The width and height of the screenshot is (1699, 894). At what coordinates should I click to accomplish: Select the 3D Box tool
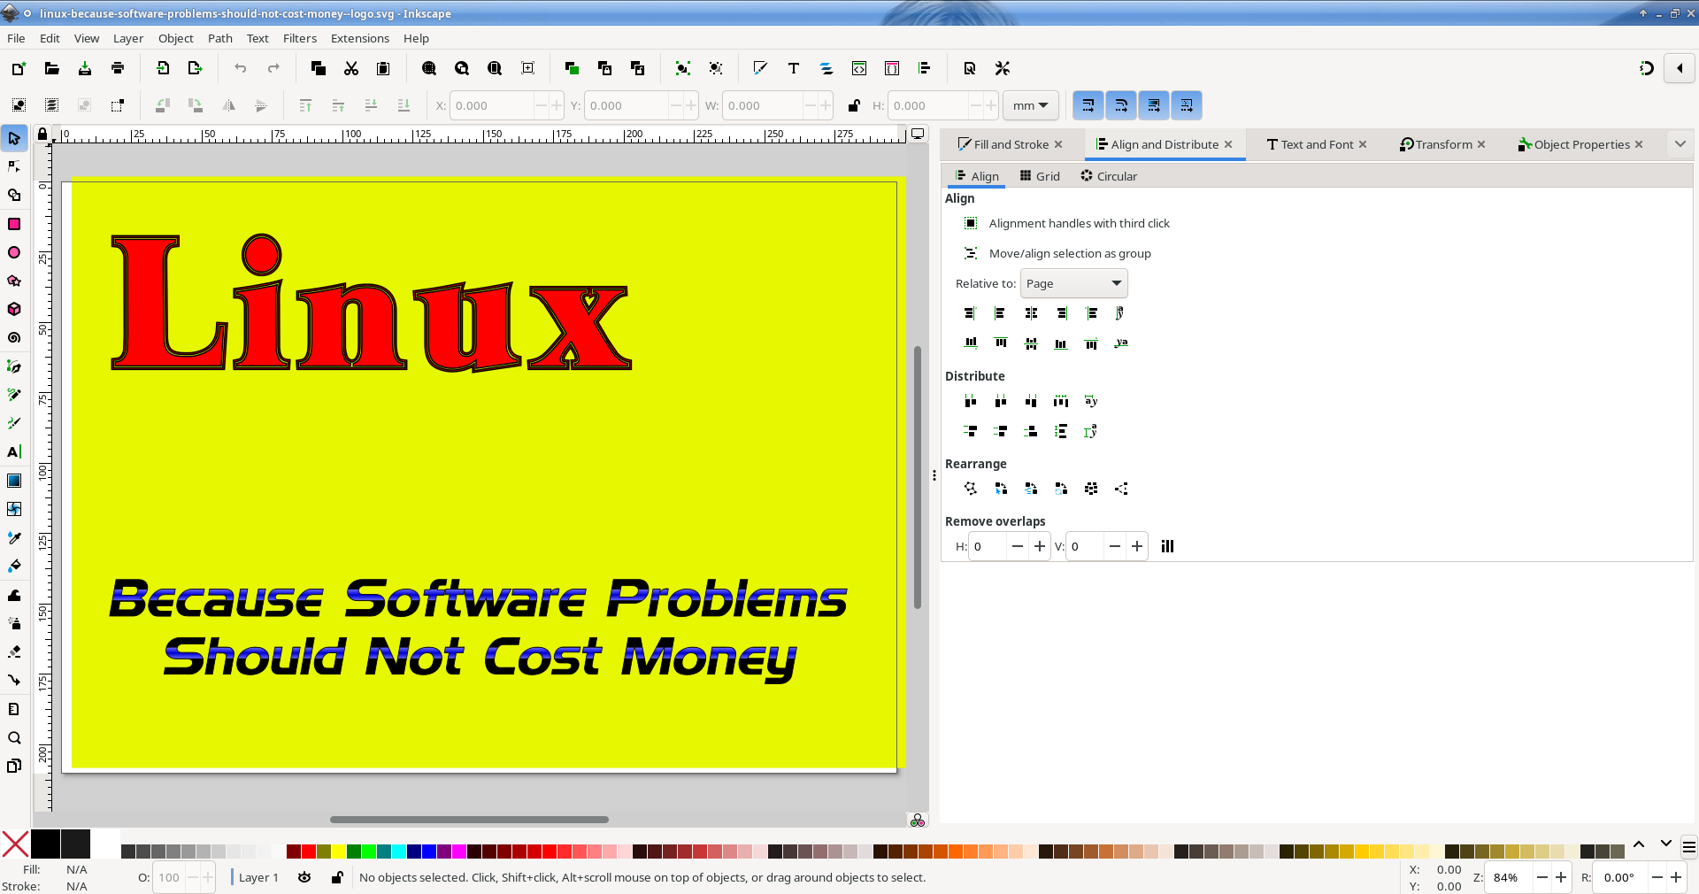14,309
